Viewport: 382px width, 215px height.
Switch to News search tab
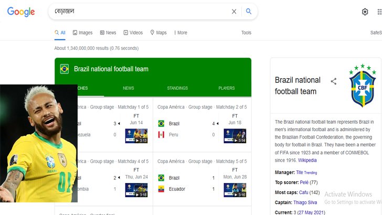108,33
